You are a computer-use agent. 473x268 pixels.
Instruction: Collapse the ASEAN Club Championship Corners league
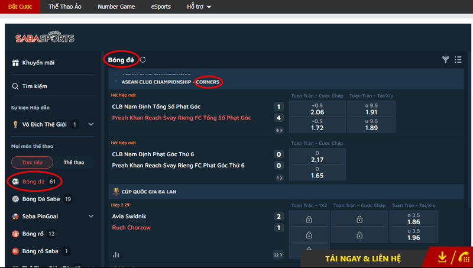click(x=116, y=82)
